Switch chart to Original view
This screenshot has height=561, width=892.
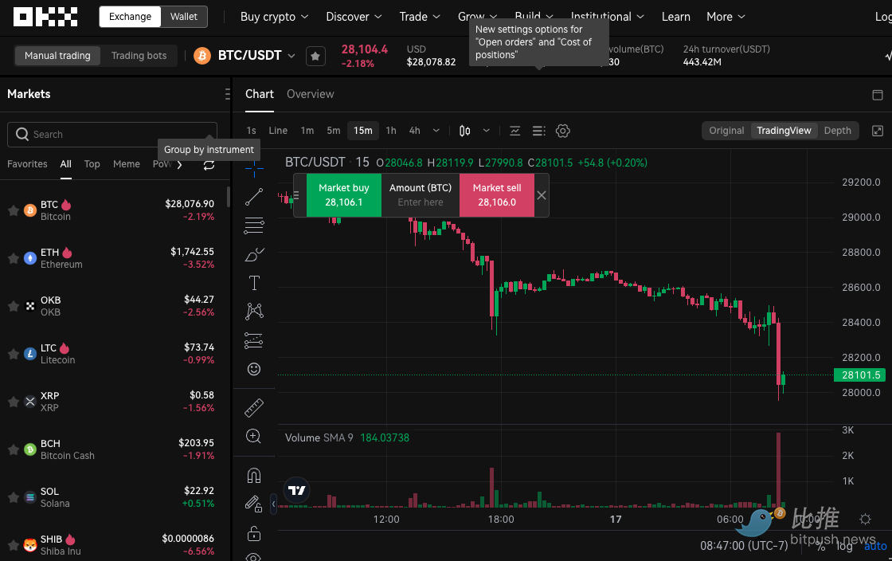click(x=726, y=131)
